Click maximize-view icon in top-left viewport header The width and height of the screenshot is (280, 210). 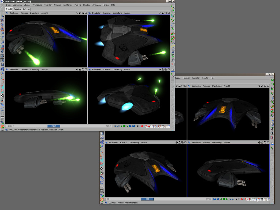(86, 13)
